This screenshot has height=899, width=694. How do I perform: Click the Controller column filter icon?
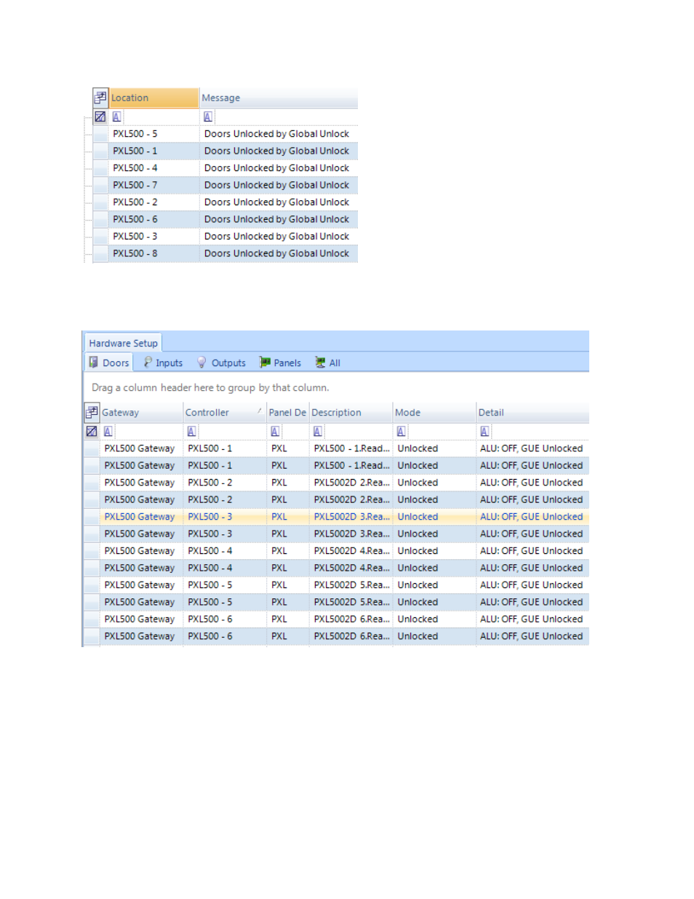click(x=191, y=431)
